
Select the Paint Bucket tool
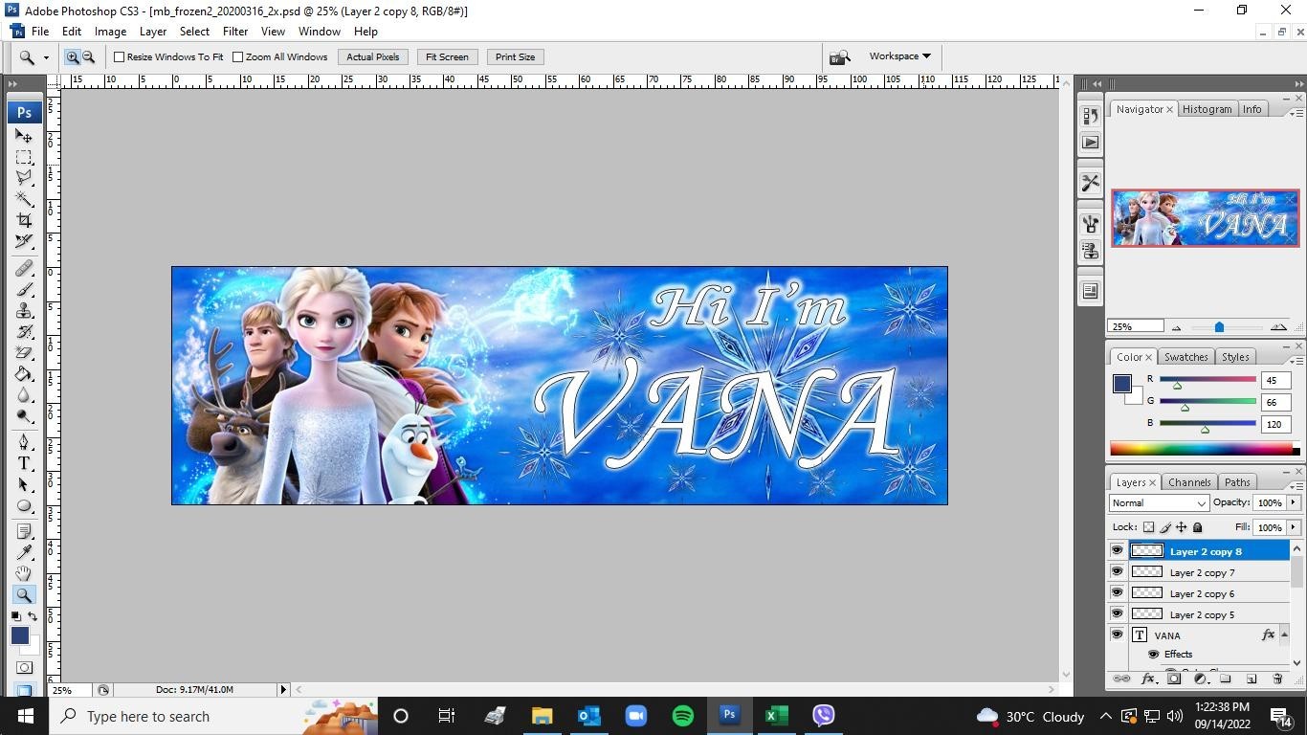click(x=24, y=374)
